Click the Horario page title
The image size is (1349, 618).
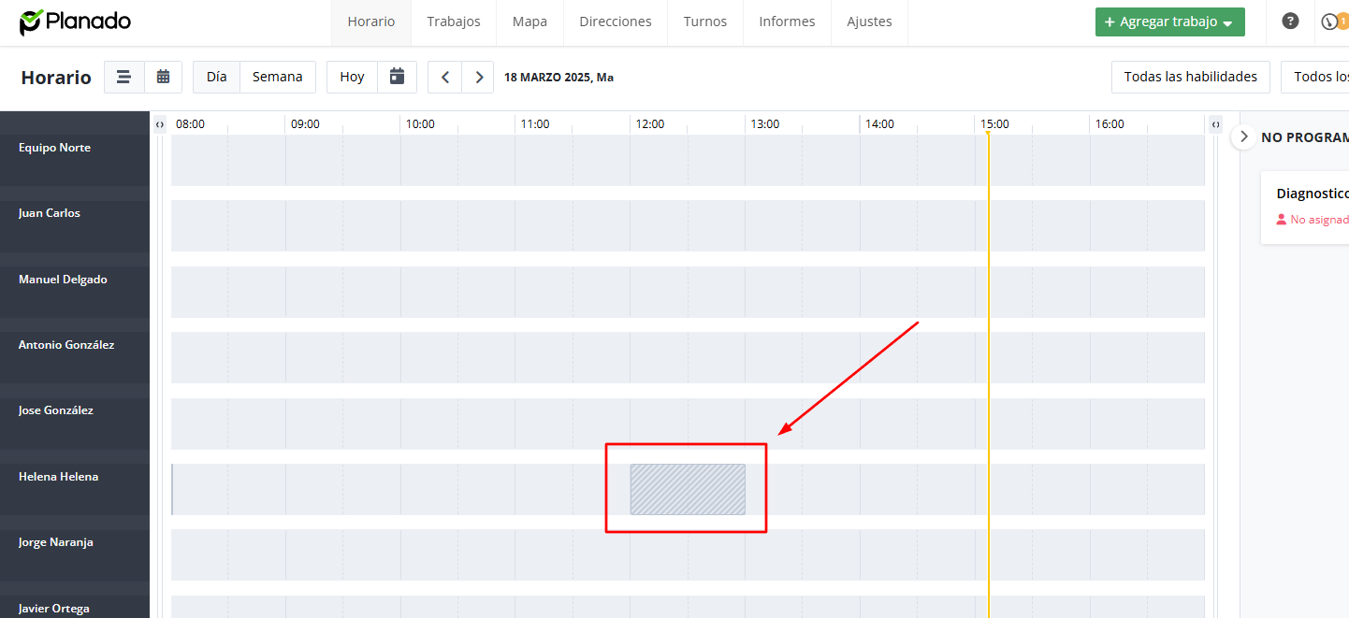pos(56,78)
